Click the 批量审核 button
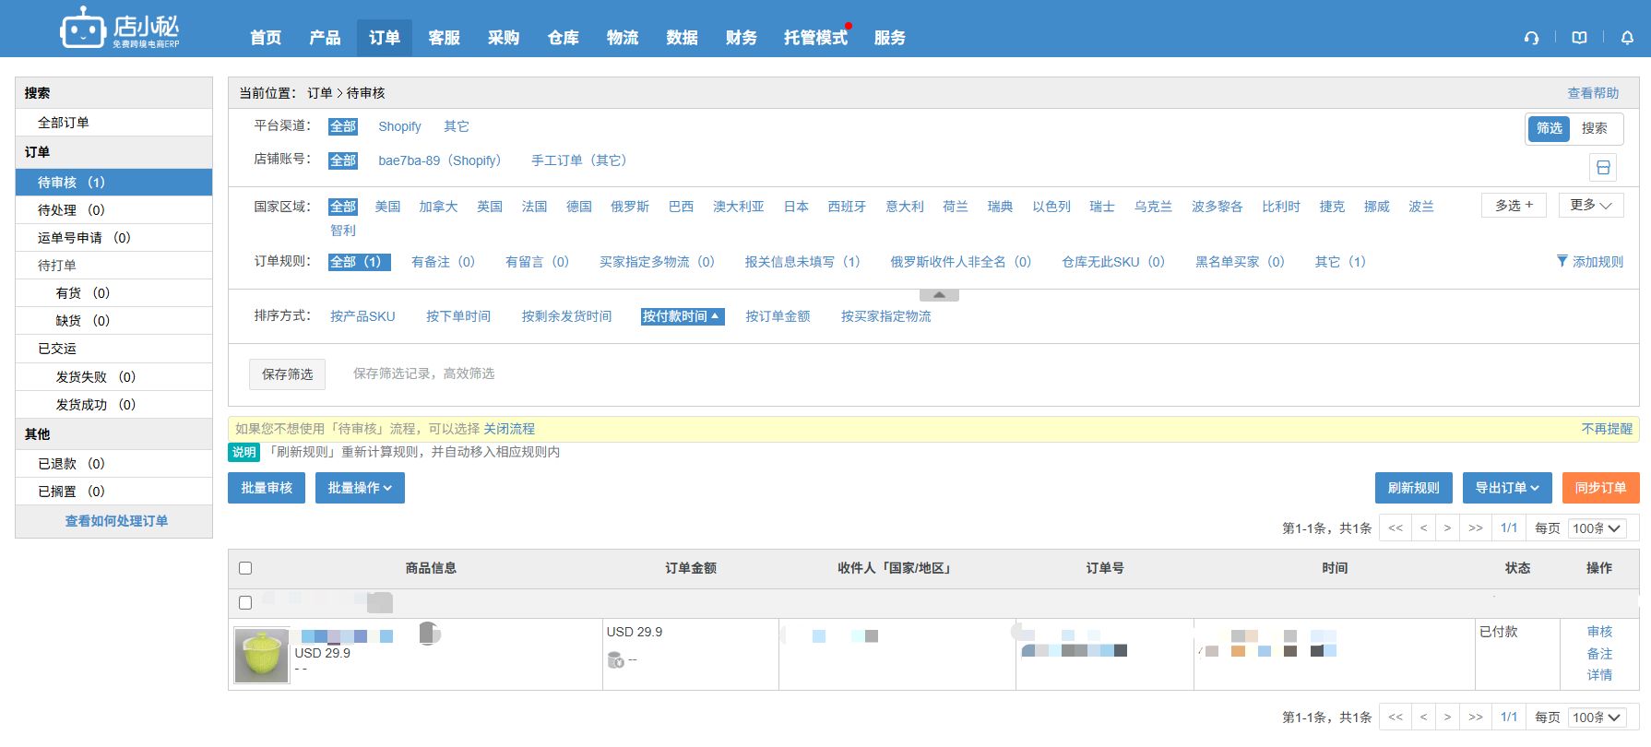The image size is (1651, 747). click(267, 488)
